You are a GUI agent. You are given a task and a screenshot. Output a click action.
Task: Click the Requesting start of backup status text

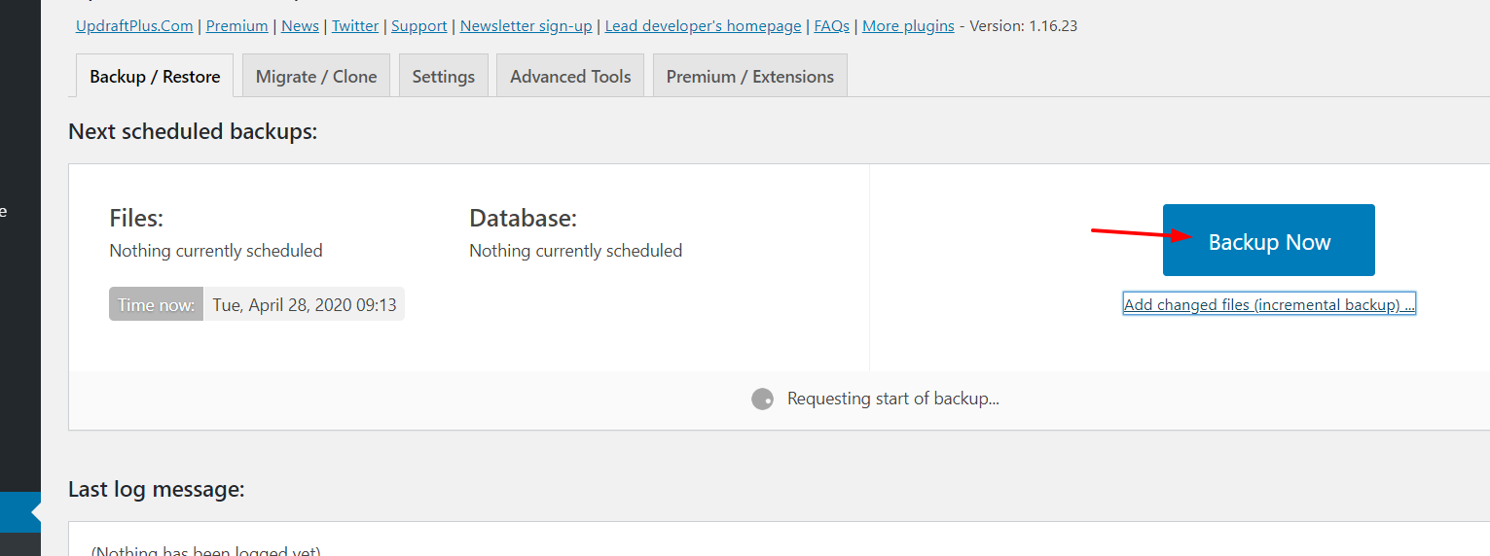pyautogui.click(x=893, y=399)
